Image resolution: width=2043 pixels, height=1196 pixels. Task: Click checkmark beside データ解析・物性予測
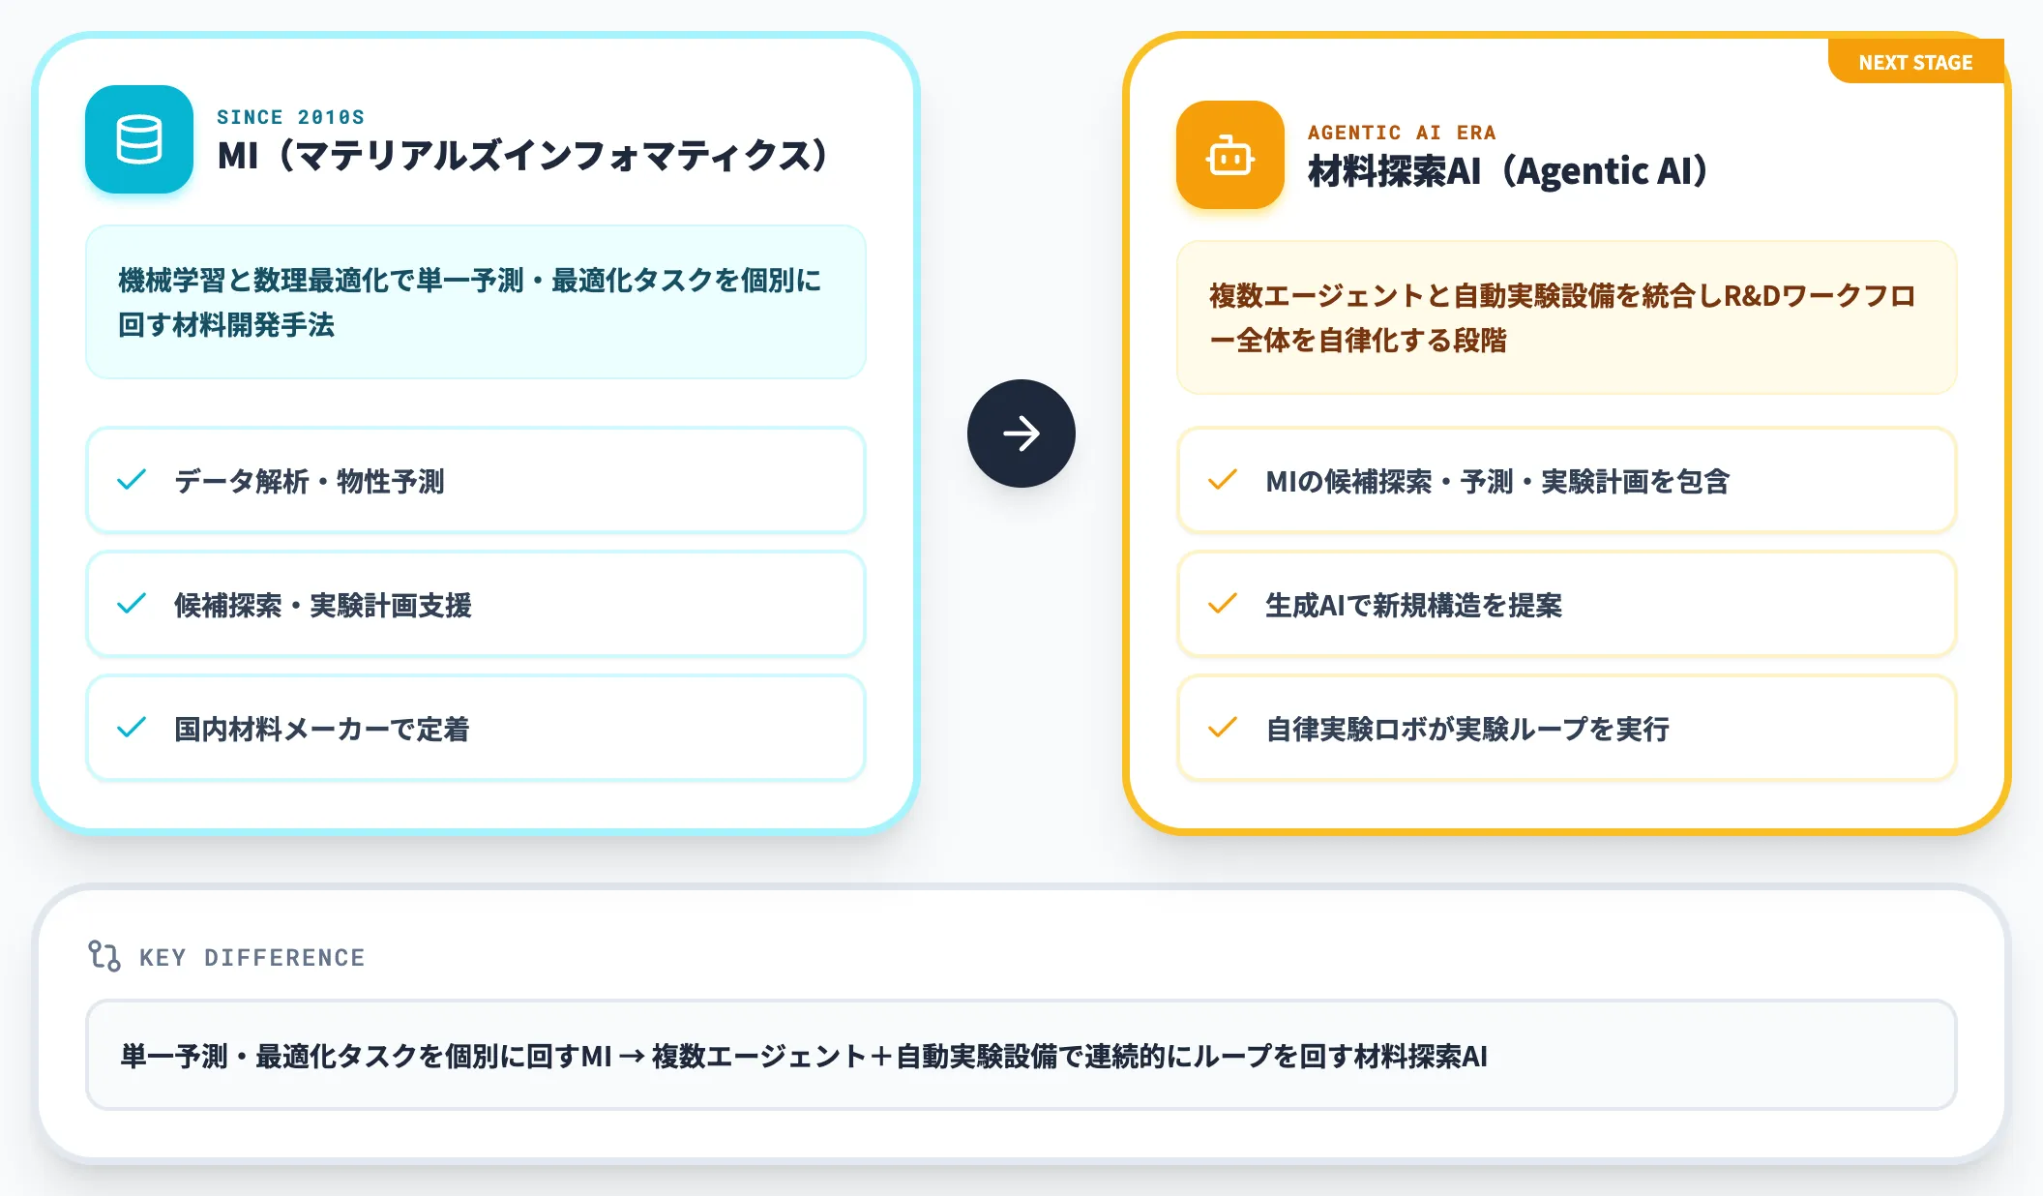(x=132, y=480)
